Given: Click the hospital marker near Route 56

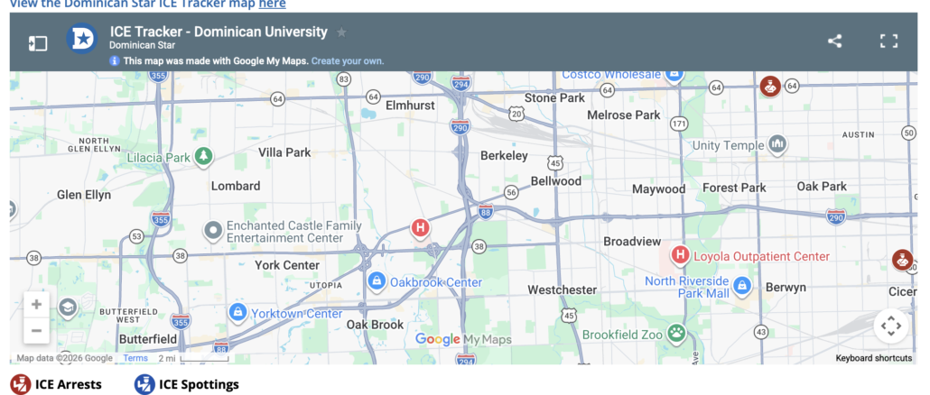Looking at the screenshot, I should click(x=420, y=229).
